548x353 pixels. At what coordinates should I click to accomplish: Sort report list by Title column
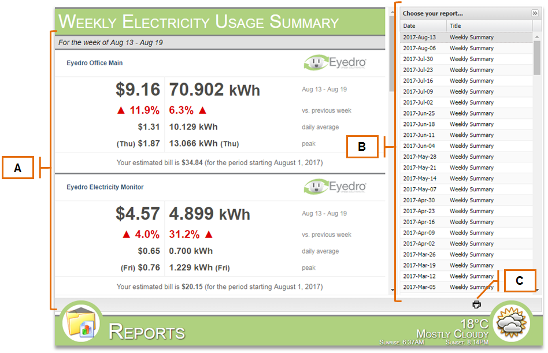489,26
